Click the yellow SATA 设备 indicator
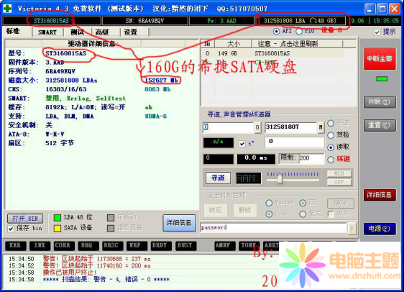The image size is (404, 292). [58, 228]
